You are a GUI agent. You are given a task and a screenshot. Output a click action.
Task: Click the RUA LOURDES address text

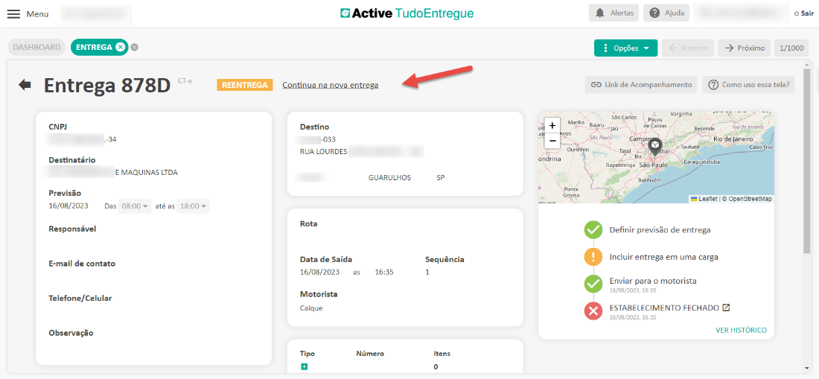coord(323,151)
